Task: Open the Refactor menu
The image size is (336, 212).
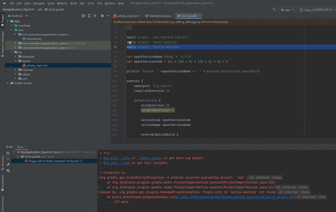Action: click(x=62, y=3)
